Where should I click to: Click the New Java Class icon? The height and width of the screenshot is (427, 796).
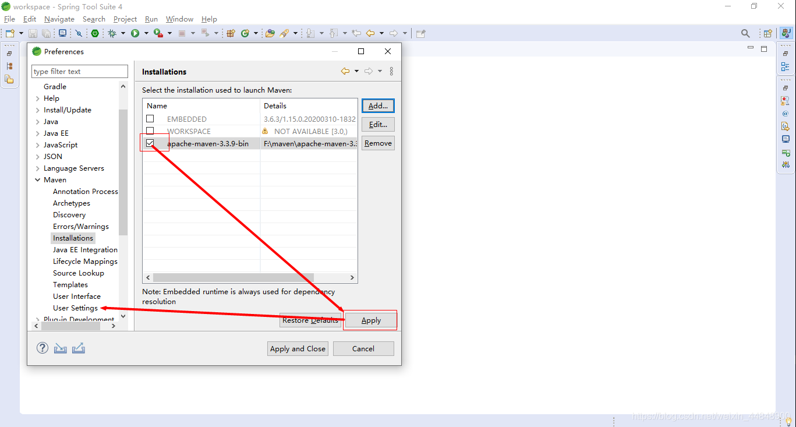click(x=245, y=33)
